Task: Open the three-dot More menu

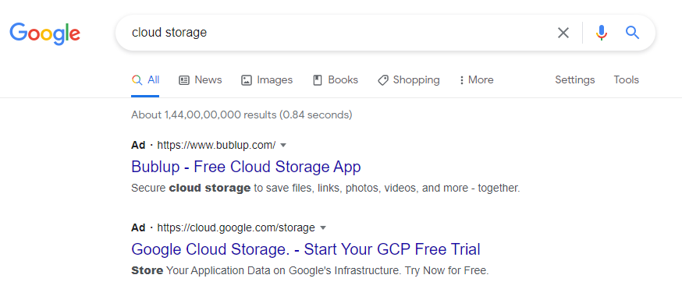Action: click(x=477, y=80)
